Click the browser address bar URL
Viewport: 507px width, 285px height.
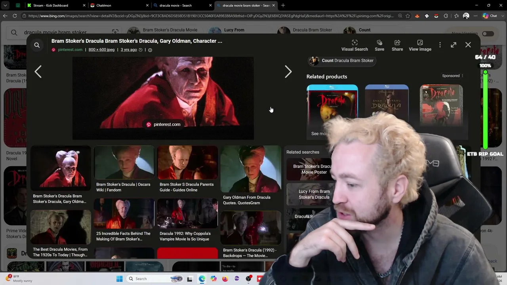[x=211, y=16]
